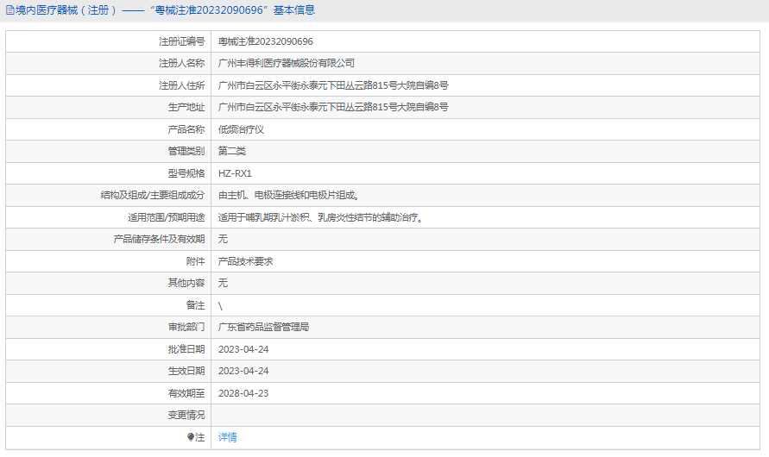The width and height of the screenshot is (769, 457).
Task: Click the 管理类别 label
Action: point(186,151)
